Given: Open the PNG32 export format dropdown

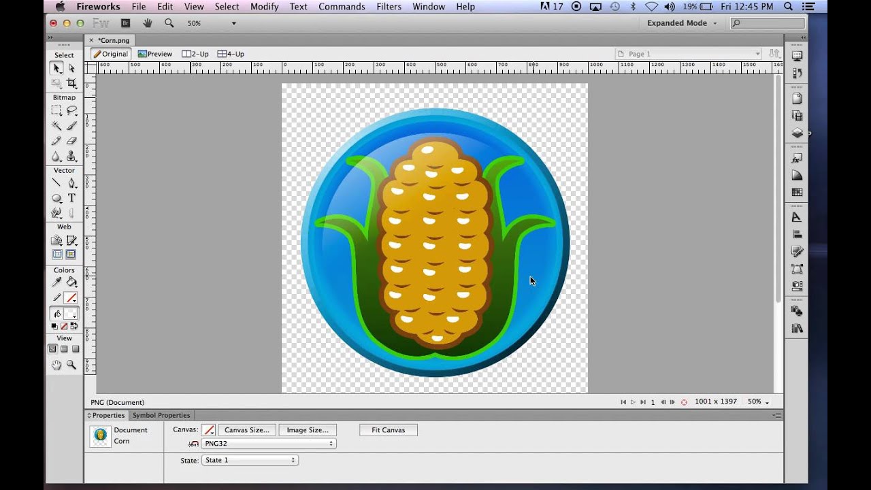Looking at the screenshot, I should pos(269,444).
